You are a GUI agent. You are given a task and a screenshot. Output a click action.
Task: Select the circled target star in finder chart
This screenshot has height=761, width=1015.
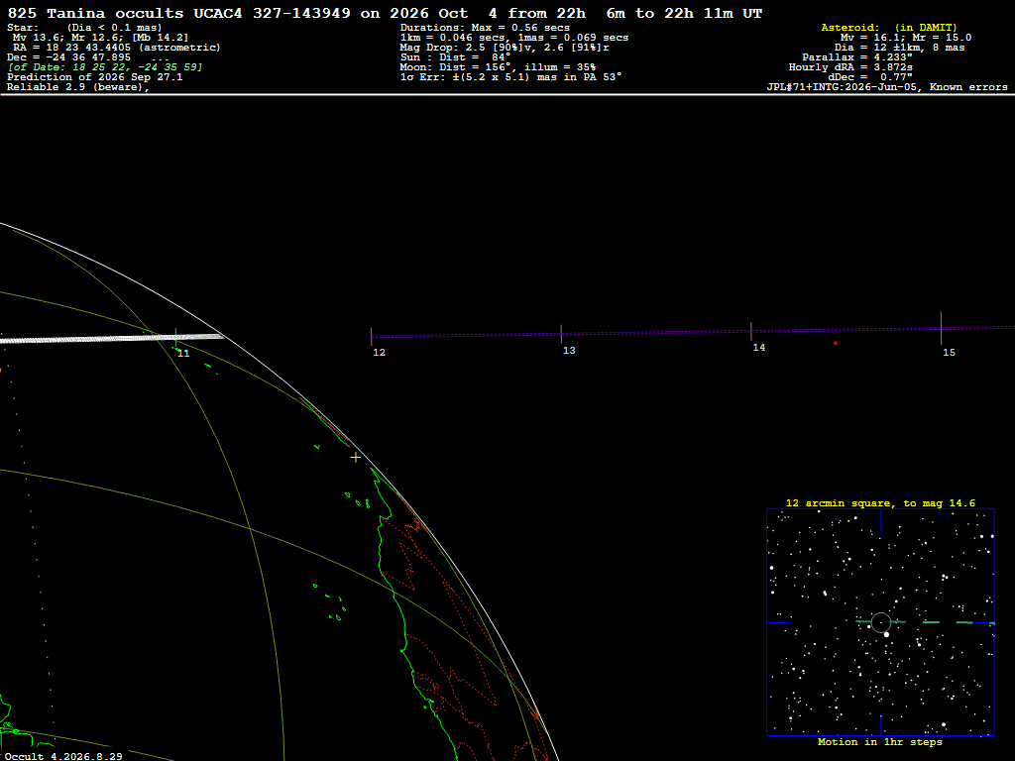coord(881,622)
